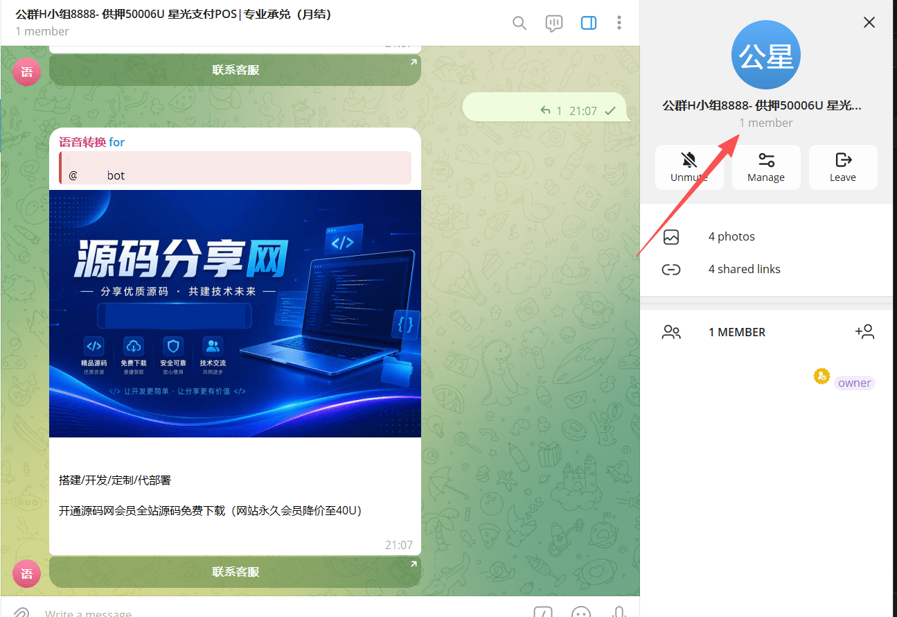Click the paperclip attach icon

21,614
